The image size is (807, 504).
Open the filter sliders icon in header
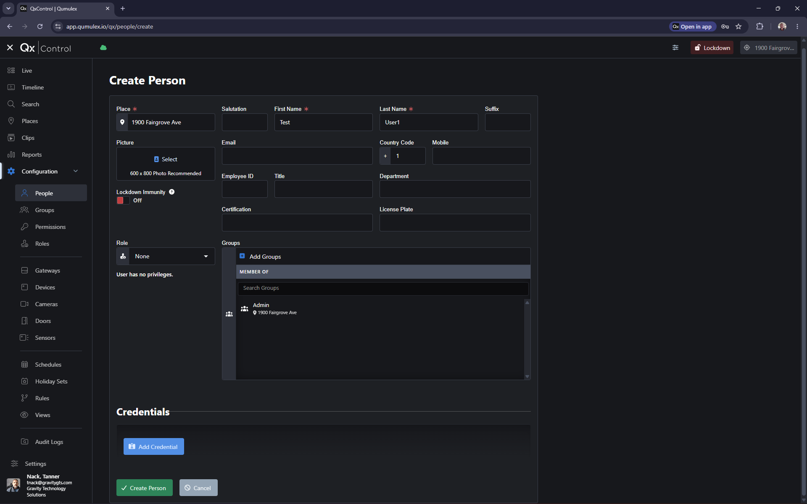point(675,48)
